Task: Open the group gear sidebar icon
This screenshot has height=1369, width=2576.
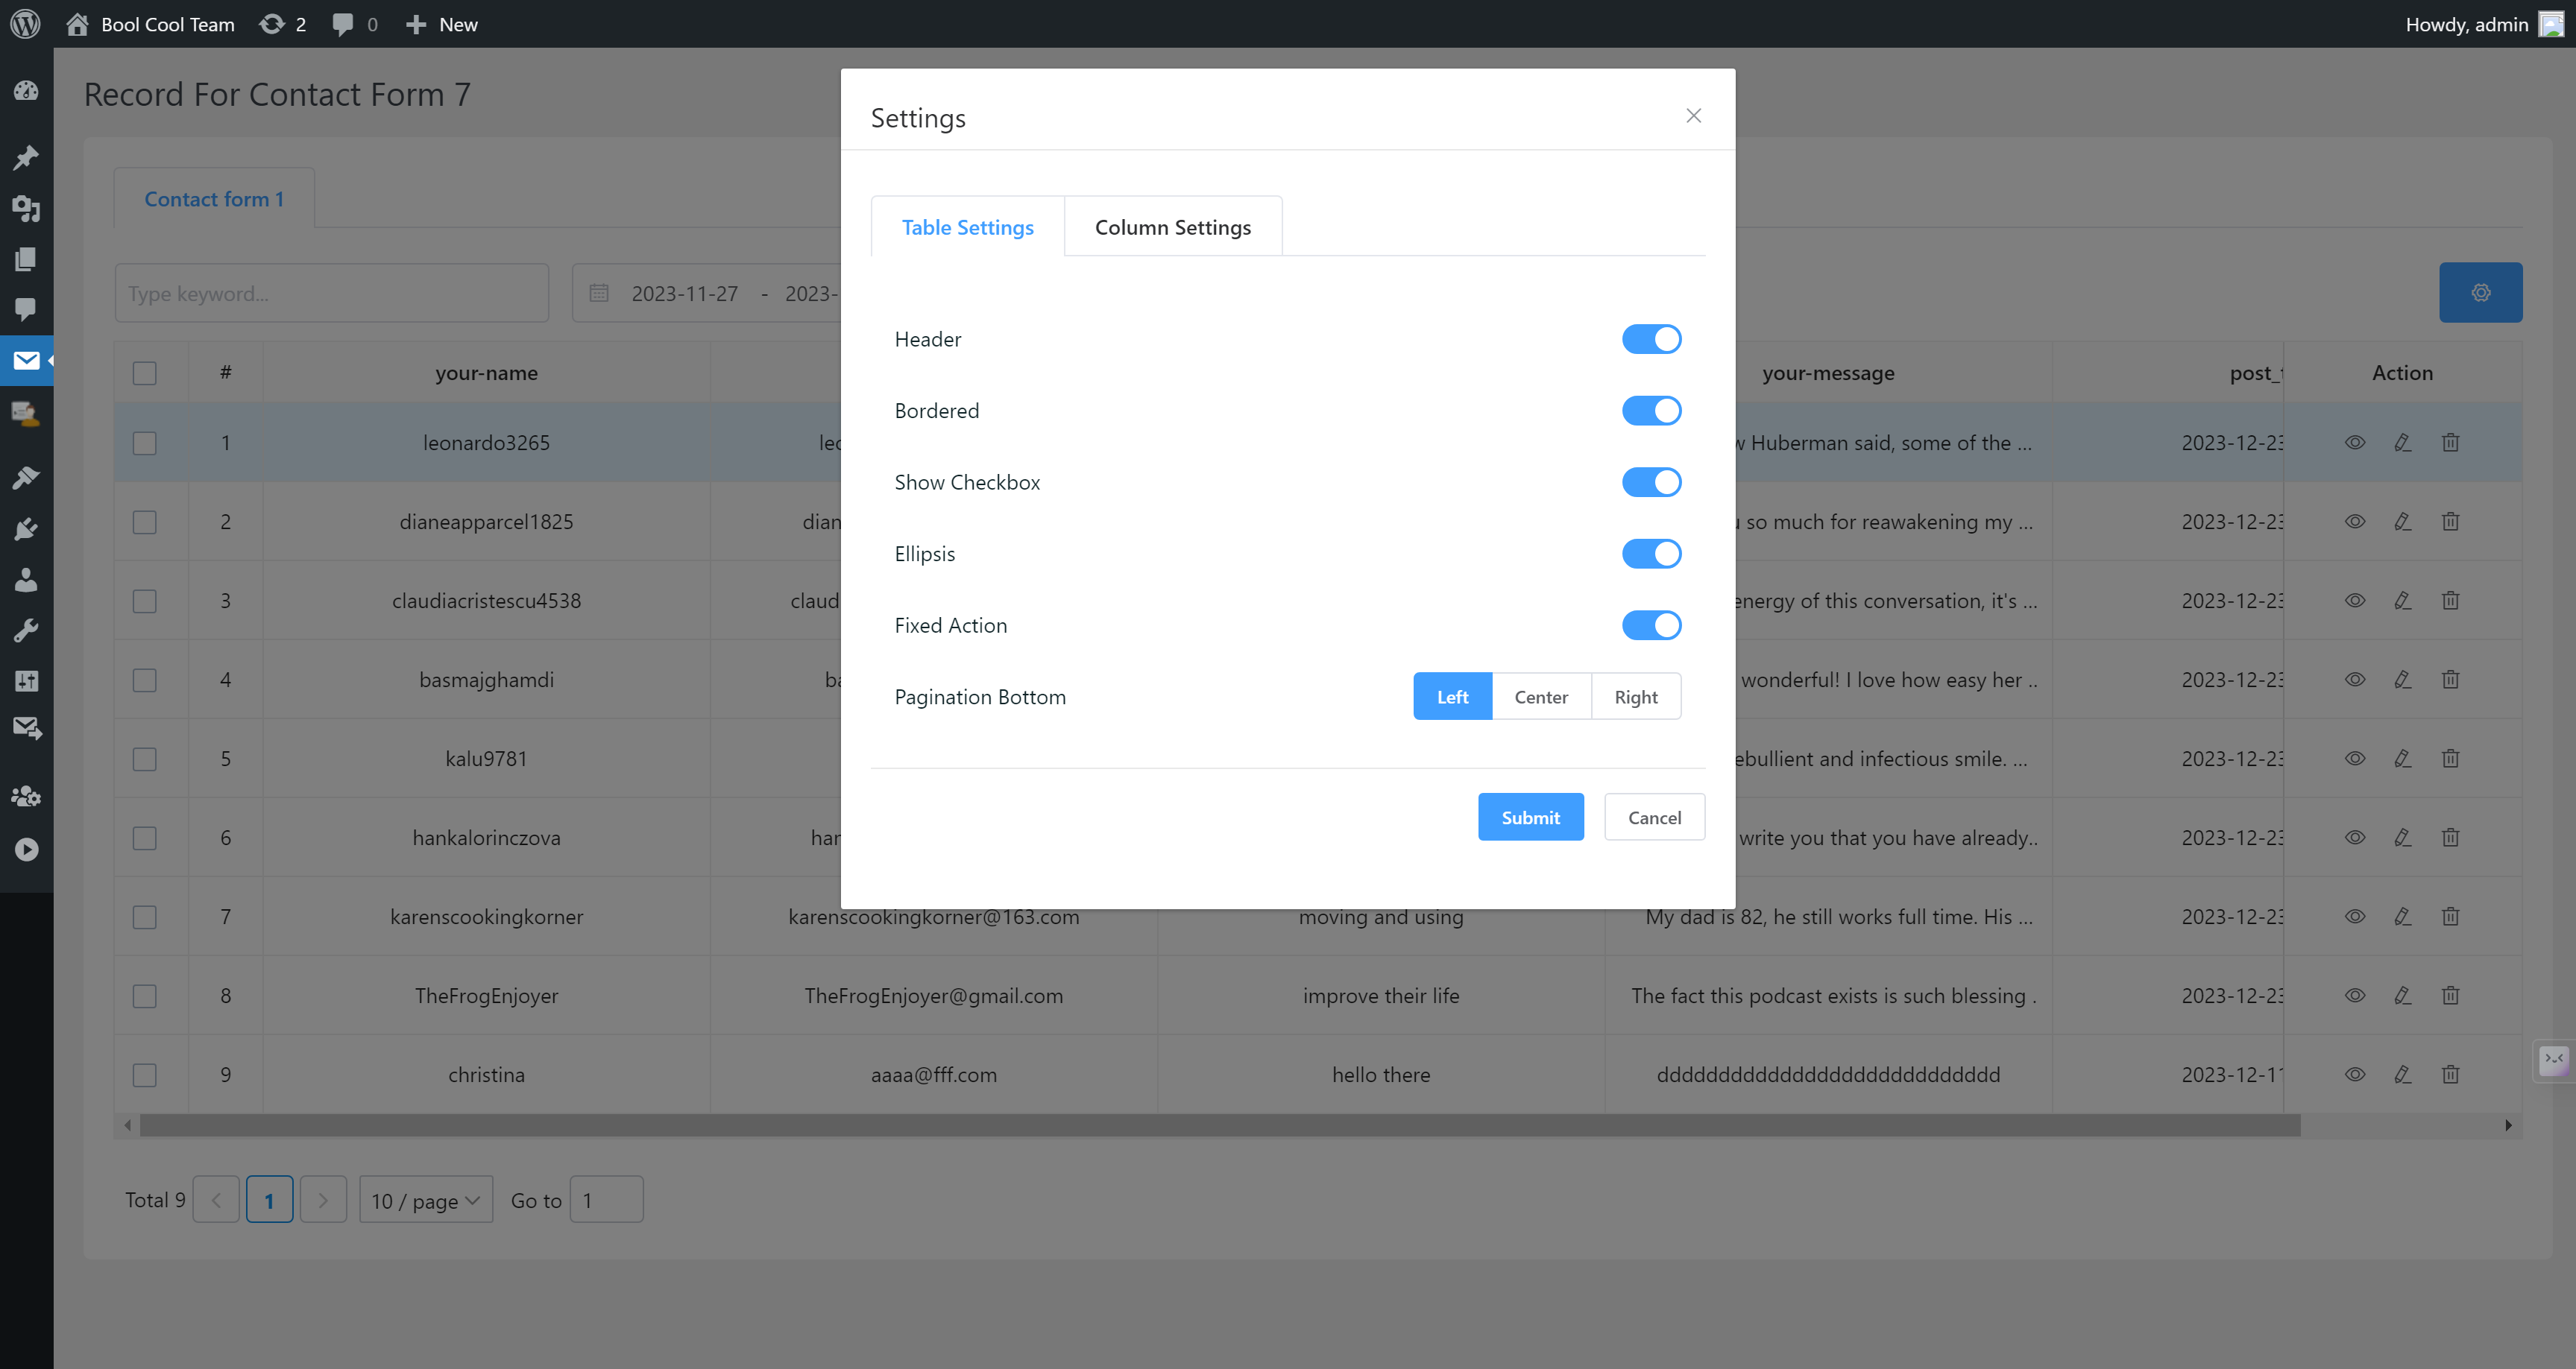Action: (x=26, y=797)
